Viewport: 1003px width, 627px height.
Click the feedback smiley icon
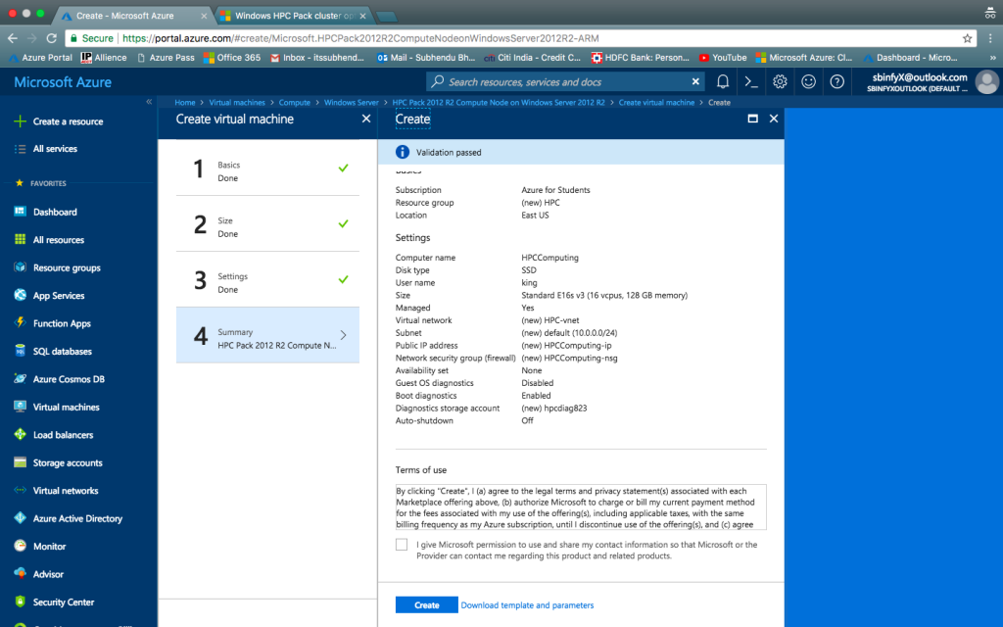808,82
